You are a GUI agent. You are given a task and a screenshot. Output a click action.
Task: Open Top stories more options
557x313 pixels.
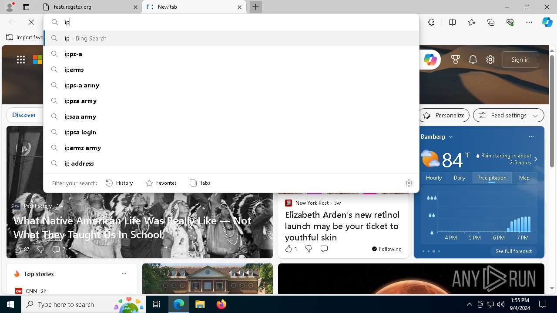[x=124, y=274]
